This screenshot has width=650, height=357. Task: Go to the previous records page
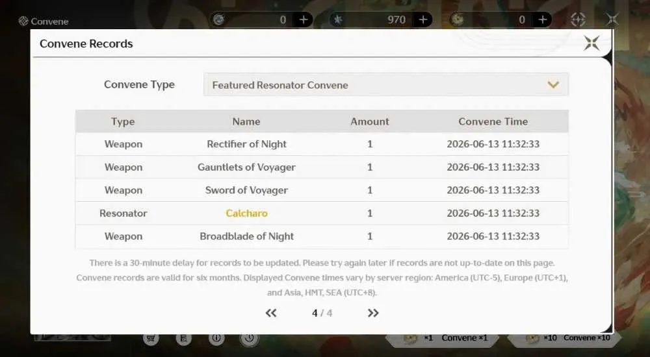click(270, 313)
